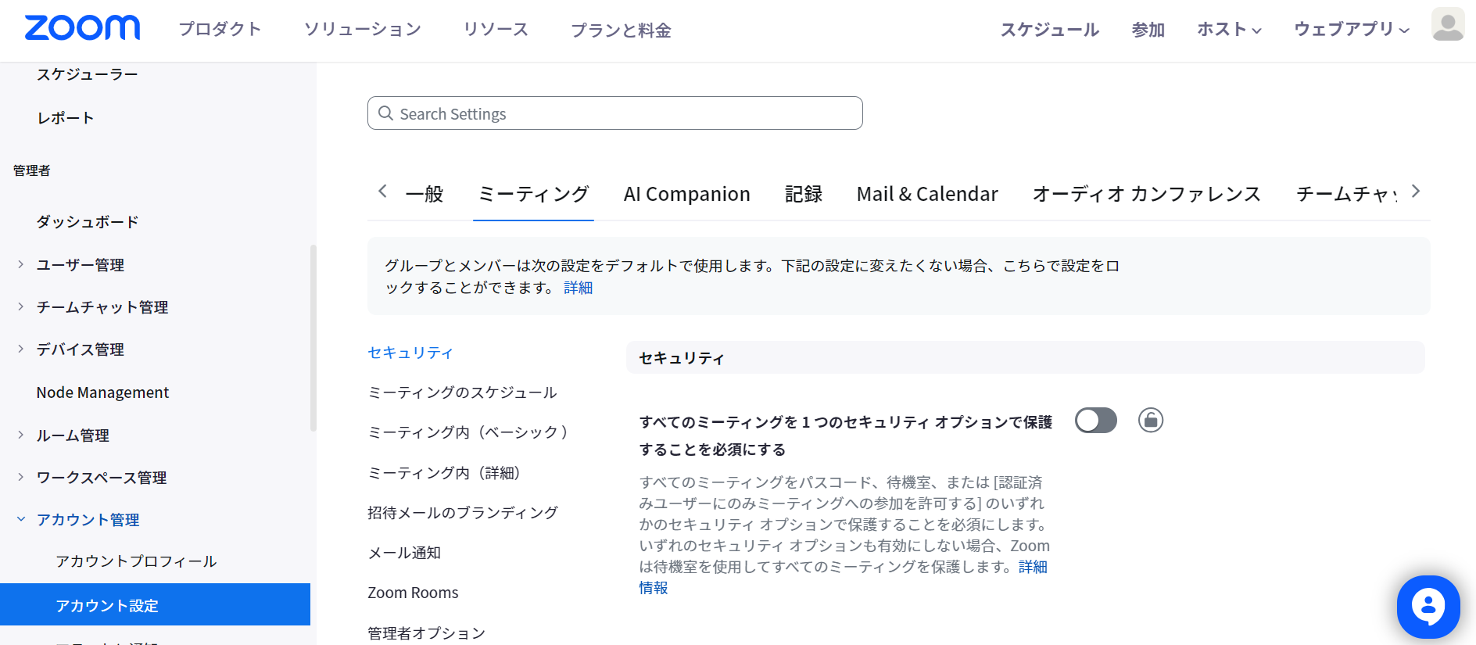This screenshot has width=1476, height=645.
Task: Jump to メール通知 section
Action: [x=404, y=553]
